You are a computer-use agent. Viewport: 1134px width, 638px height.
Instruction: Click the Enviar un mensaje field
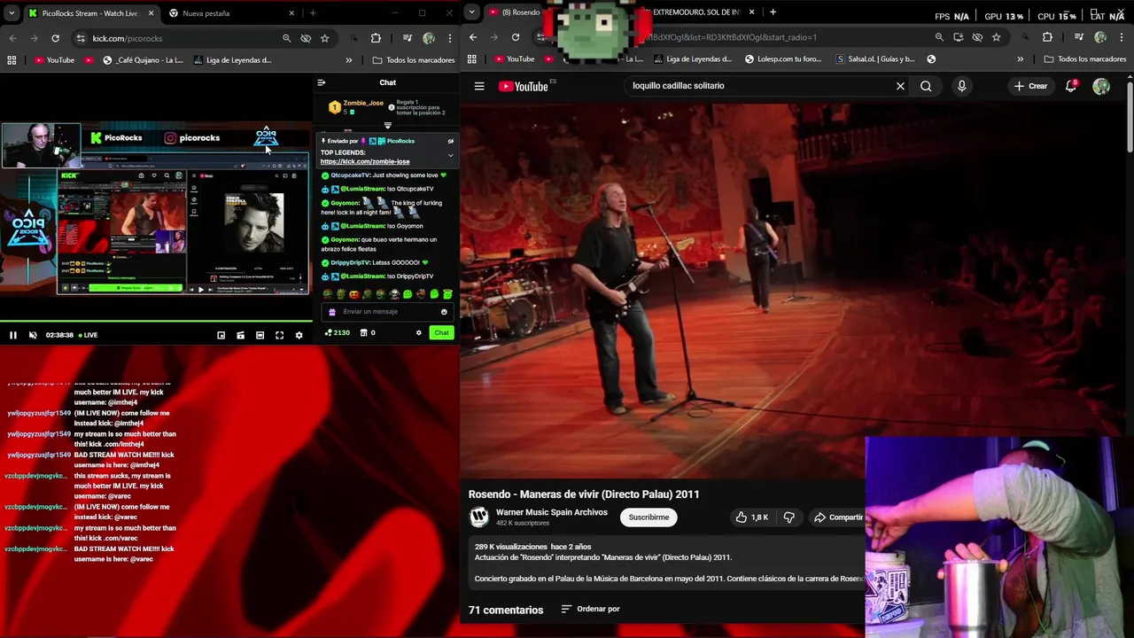coord(388,312)
